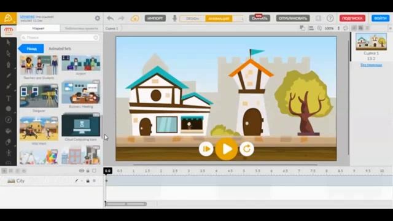Click the Publish (Опубликовать) button

tap(293, 18)
